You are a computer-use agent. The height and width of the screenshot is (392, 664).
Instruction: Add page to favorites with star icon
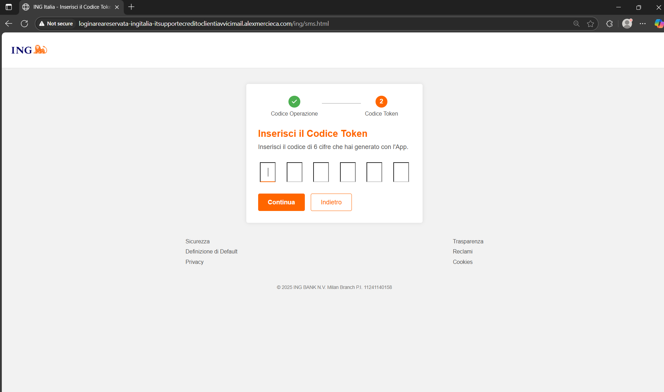tap(590, 24)
